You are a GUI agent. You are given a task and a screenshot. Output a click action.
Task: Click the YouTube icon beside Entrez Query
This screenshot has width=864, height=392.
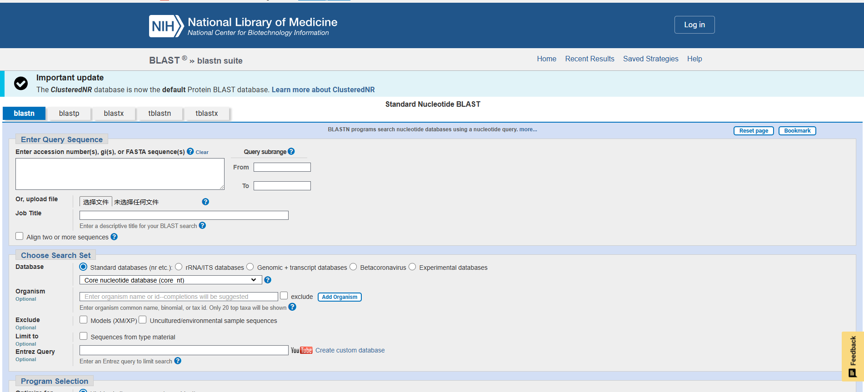coord(301,350)
